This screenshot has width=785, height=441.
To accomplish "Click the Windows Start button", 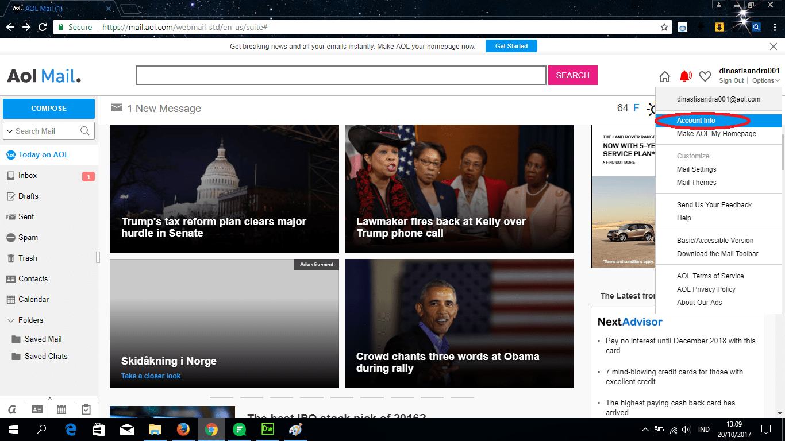I will click(13, 430).
